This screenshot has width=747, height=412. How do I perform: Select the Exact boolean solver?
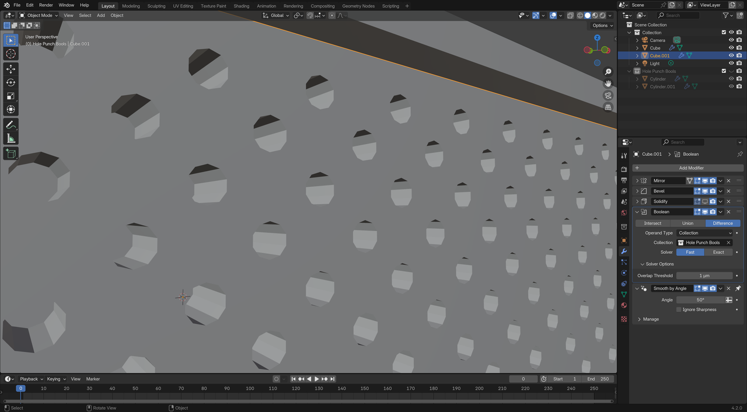pos(718,252)
